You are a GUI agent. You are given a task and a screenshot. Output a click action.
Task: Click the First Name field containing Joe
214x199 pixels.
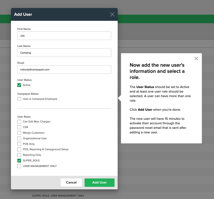tap(64, 35)
